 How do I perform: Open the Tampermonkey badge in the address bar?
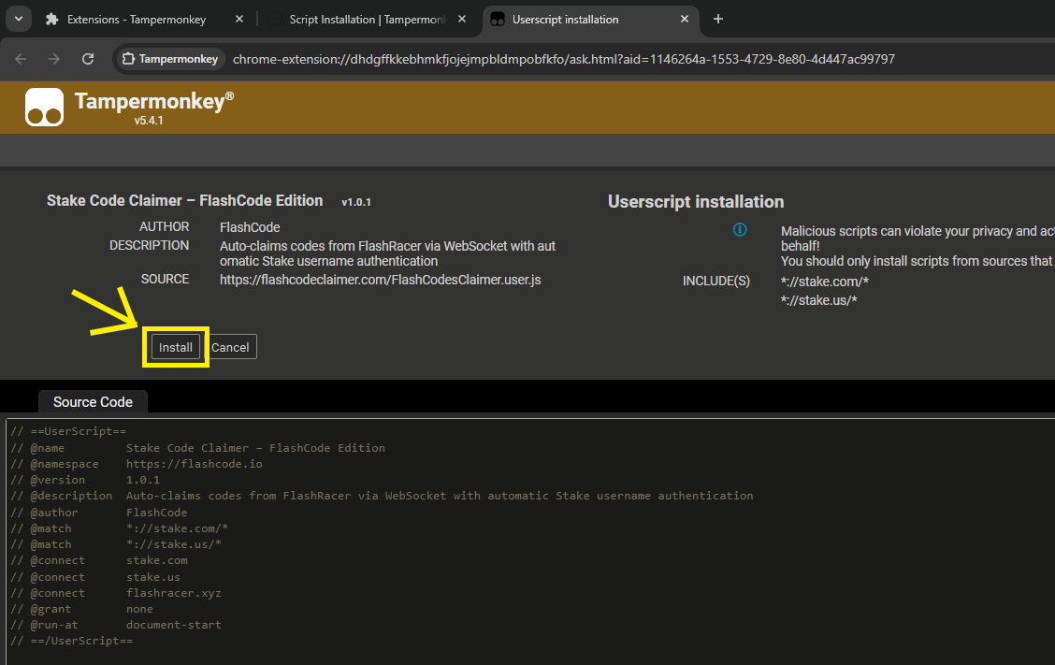[168, 58]
